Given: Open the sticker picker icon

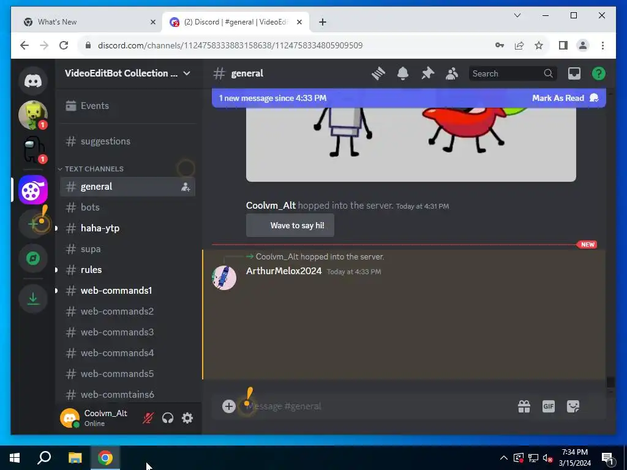Looking at the screenshot, I should click(573, 406).
